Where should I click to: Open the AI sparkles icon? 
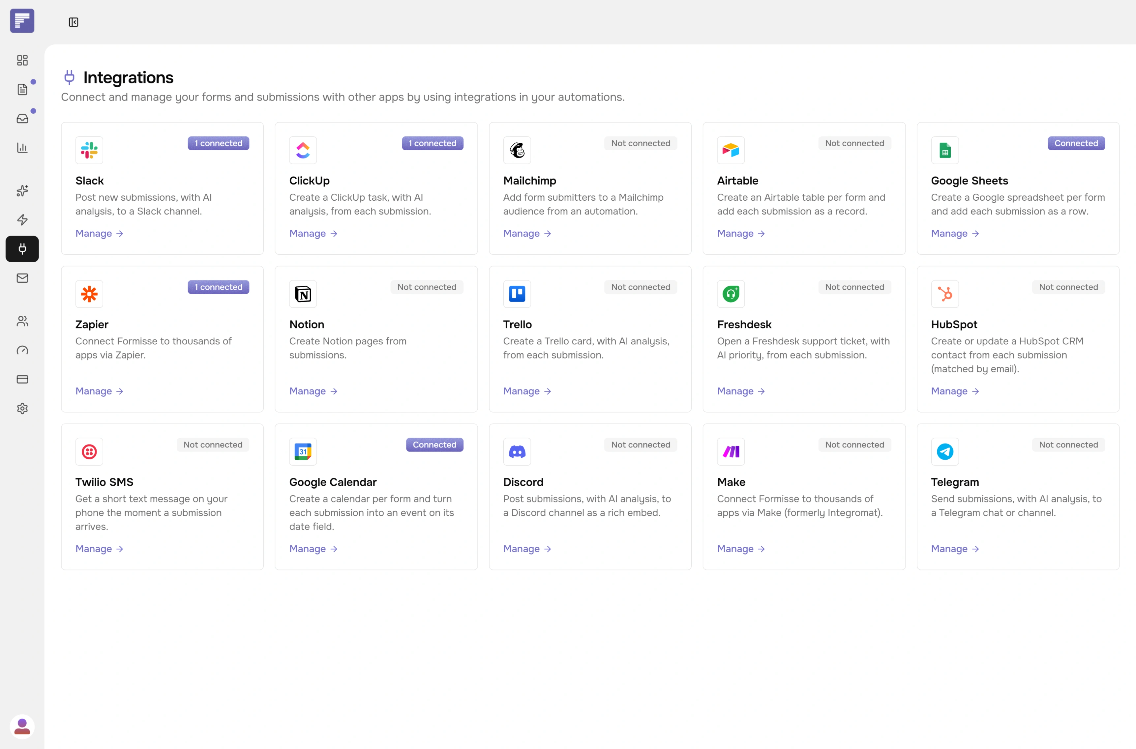(22, 190)
